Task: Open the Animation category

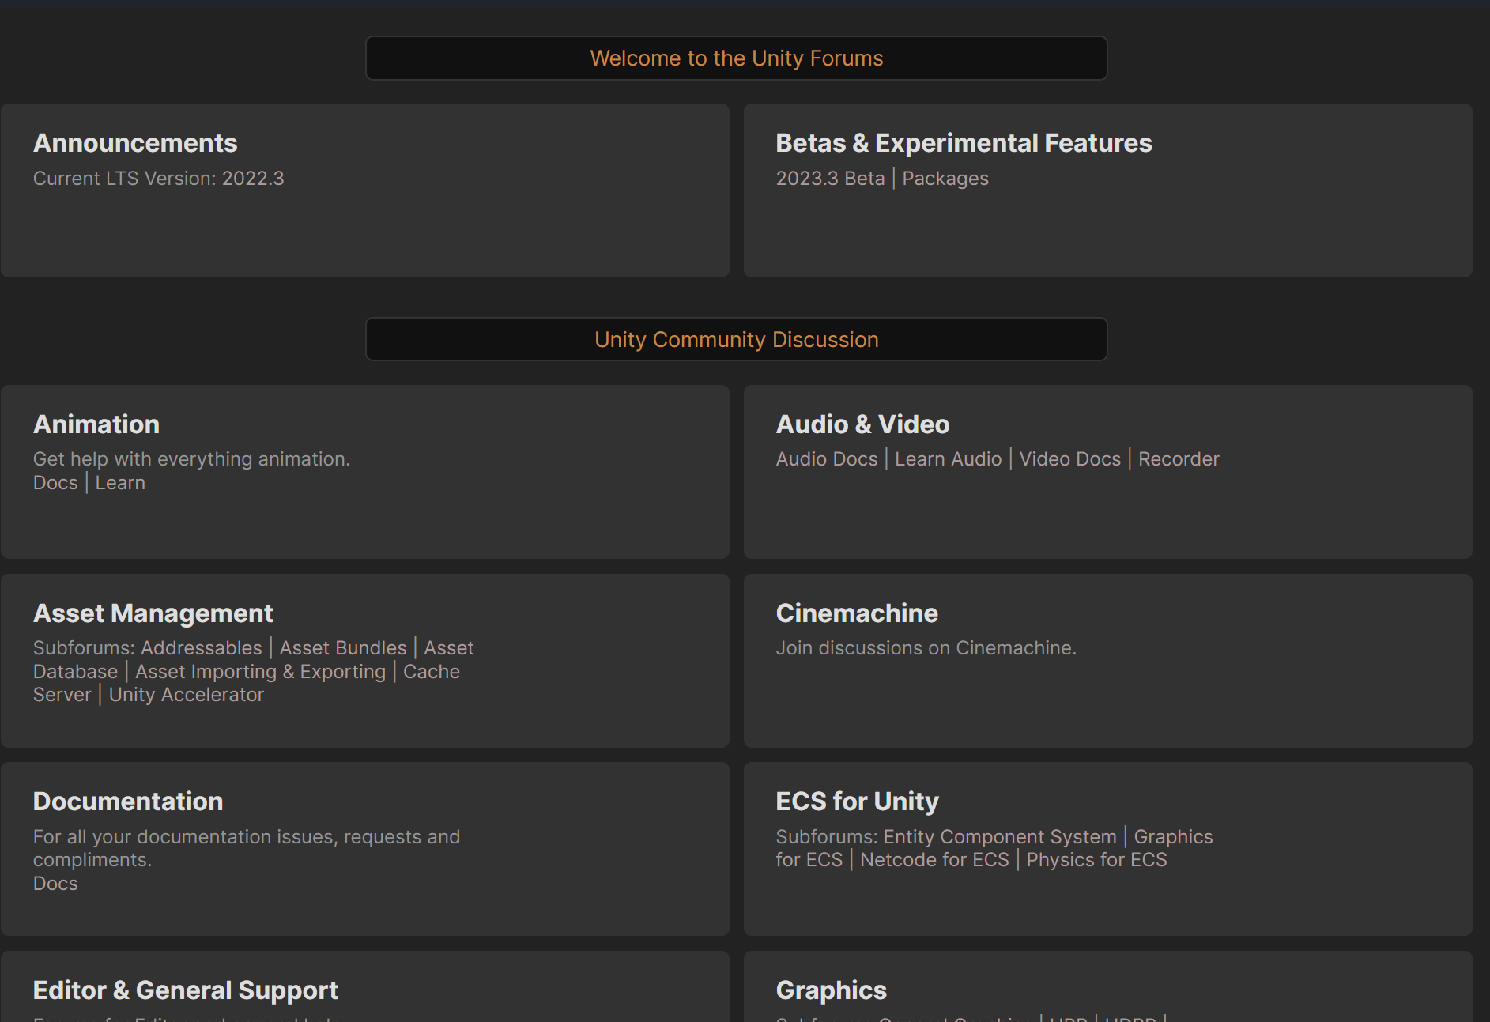Action: tap(96, 424)
